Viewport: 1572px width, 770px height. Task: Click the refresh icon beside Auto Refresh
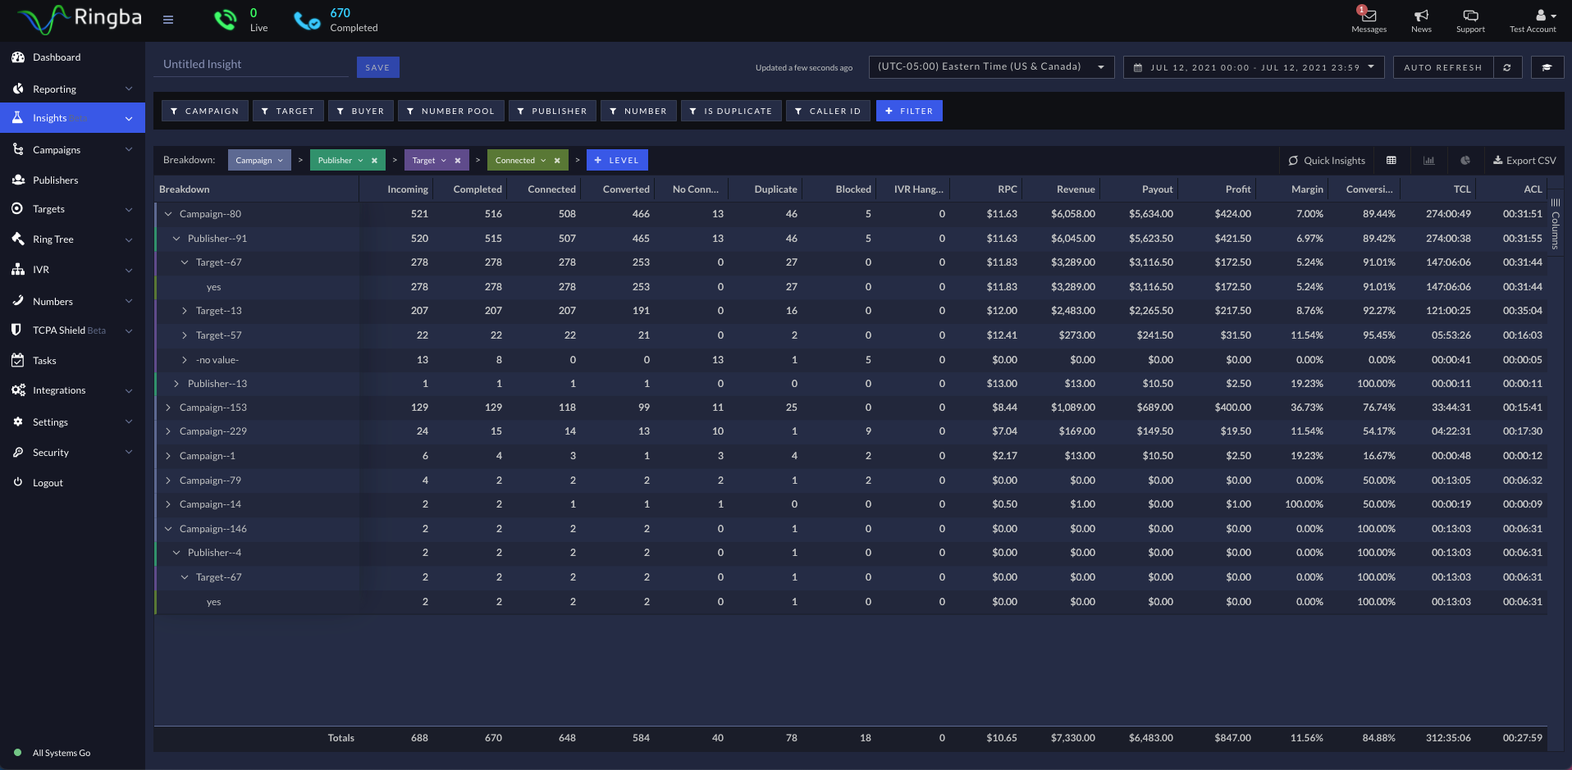coord(1507,67)
